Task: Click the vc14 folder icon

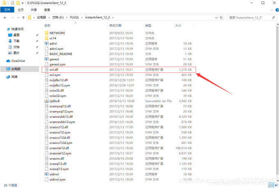Action: coord(47,38)
